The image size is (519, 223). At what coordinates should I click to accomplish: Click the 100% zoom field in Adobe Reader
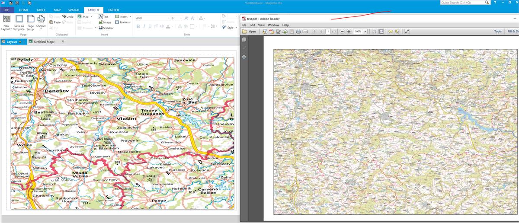click(x=358, y=32)
